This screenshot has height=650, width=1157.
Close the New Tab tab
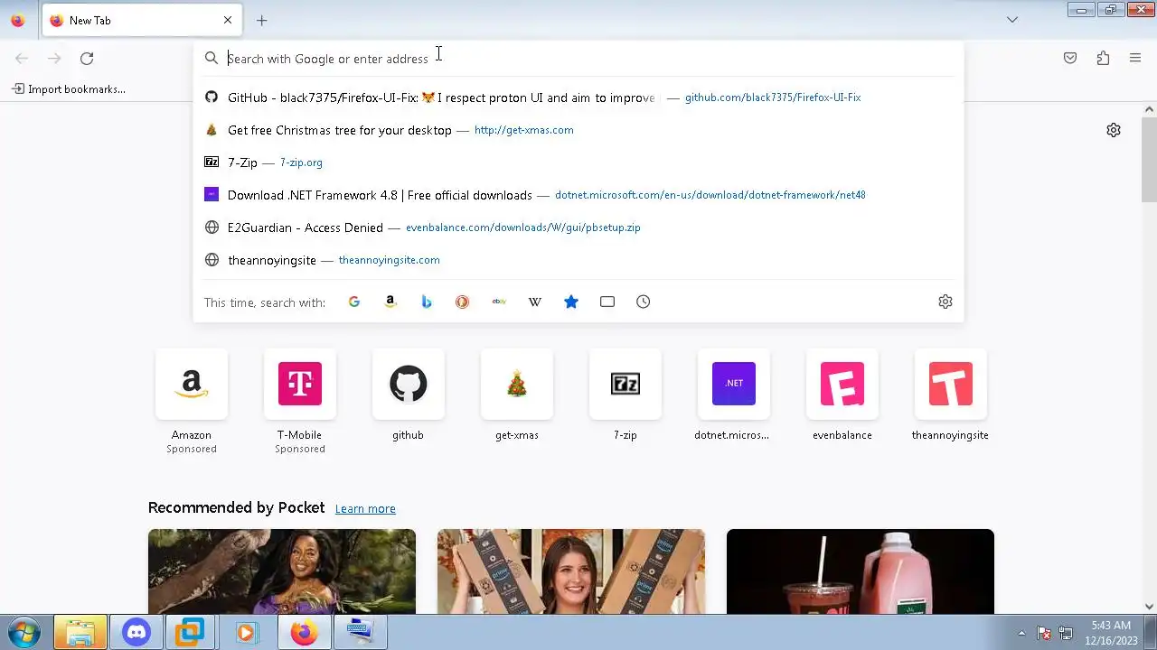228,20
